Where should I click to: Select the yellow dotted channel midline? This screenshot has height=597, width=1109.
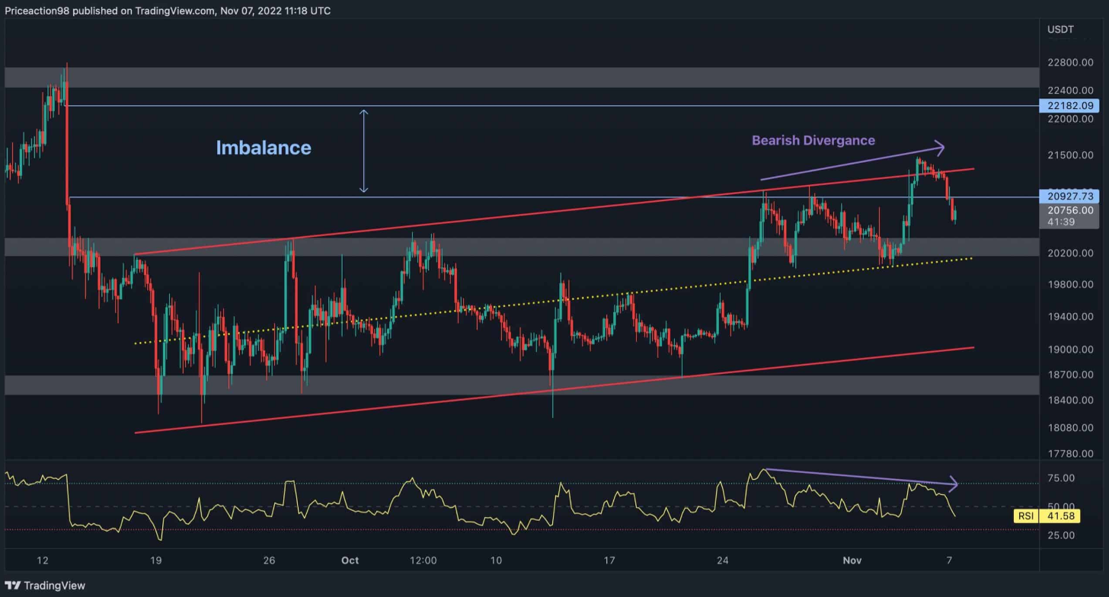(554, 301)
